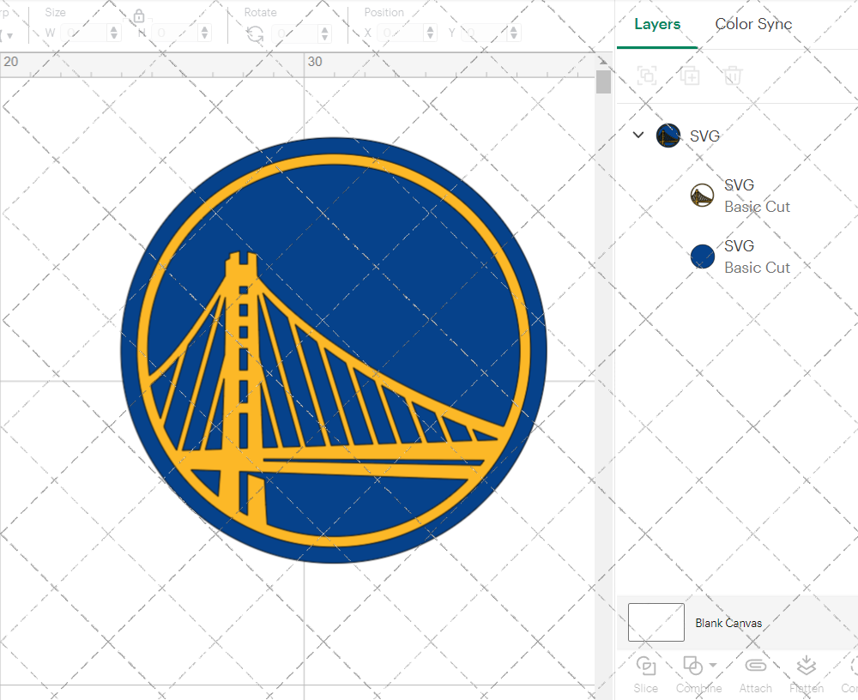This screenshot has width=858, height=700.
Task: Adjust the height stepper arrows
Action: 205,33
